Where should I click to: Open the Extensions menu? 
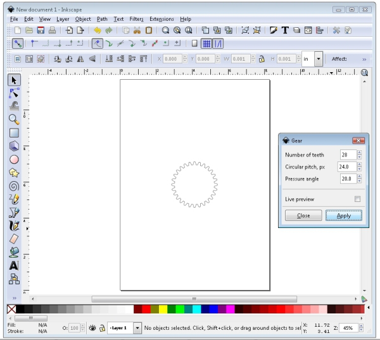161,19
